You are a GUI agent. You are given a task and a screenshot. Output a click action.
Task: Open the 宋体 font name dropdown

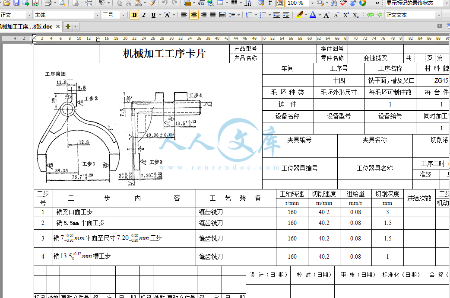(x=97, y=15)
